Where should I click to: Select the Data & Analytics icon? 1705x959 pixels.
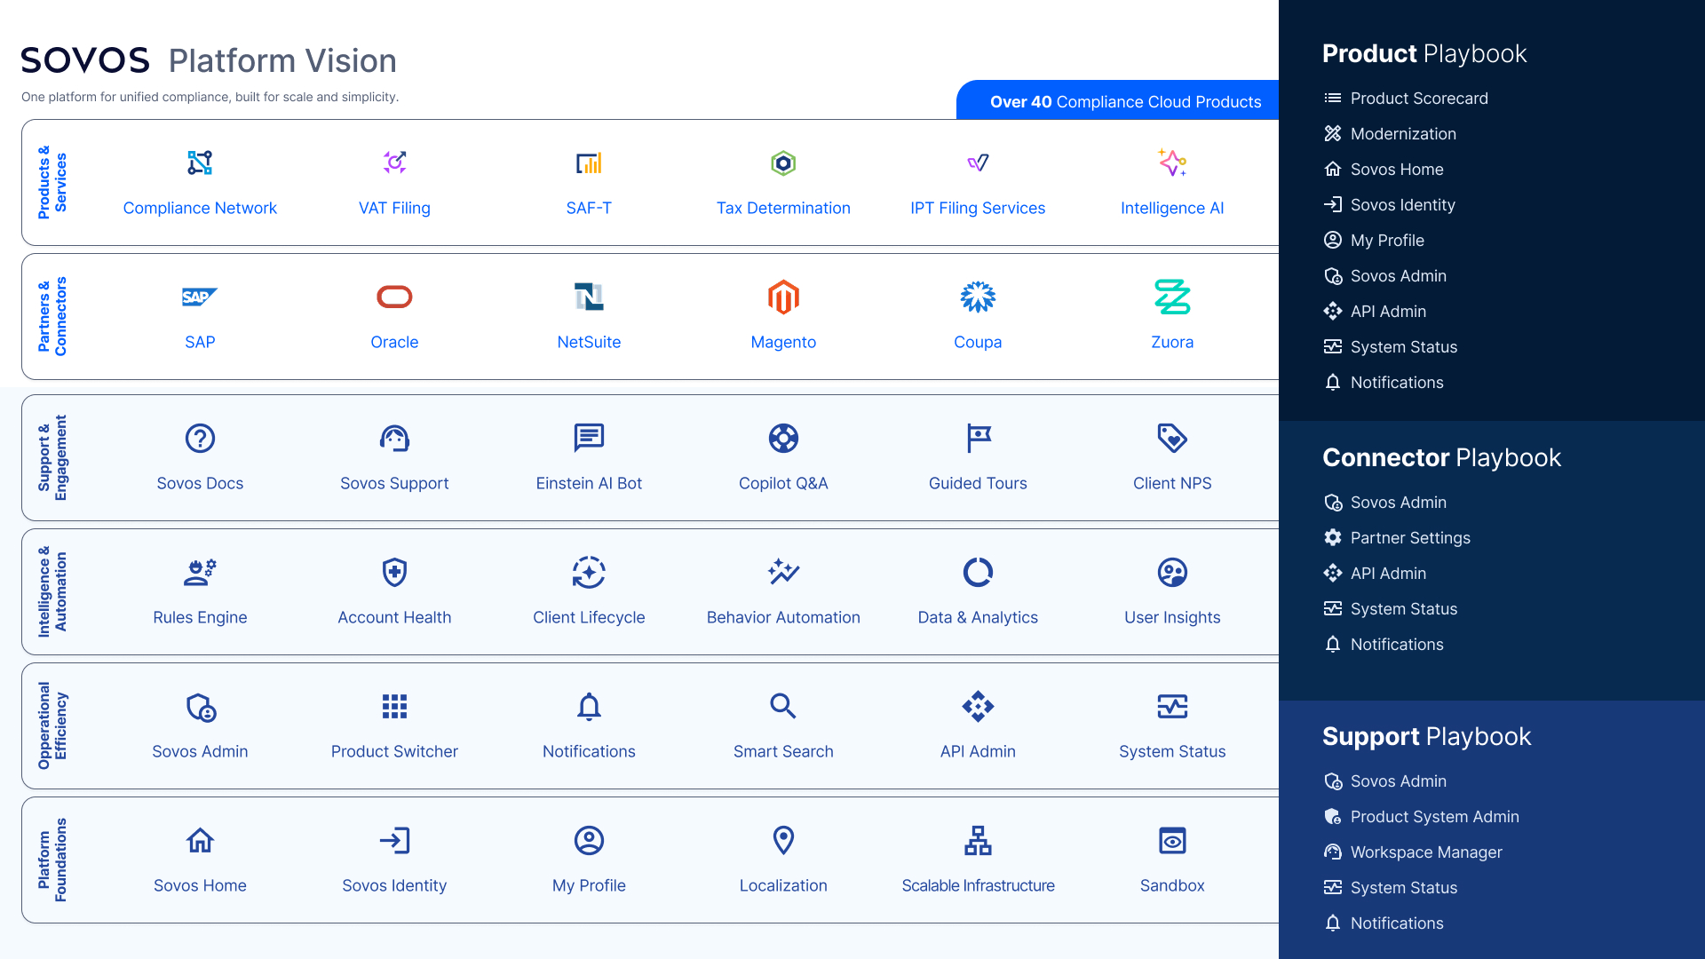978,572
